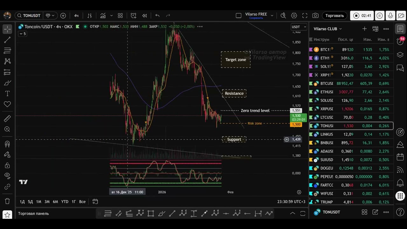
Task: Open the forecasting and measurement tools
Action: pyautogui.click(x=7, y=72)
